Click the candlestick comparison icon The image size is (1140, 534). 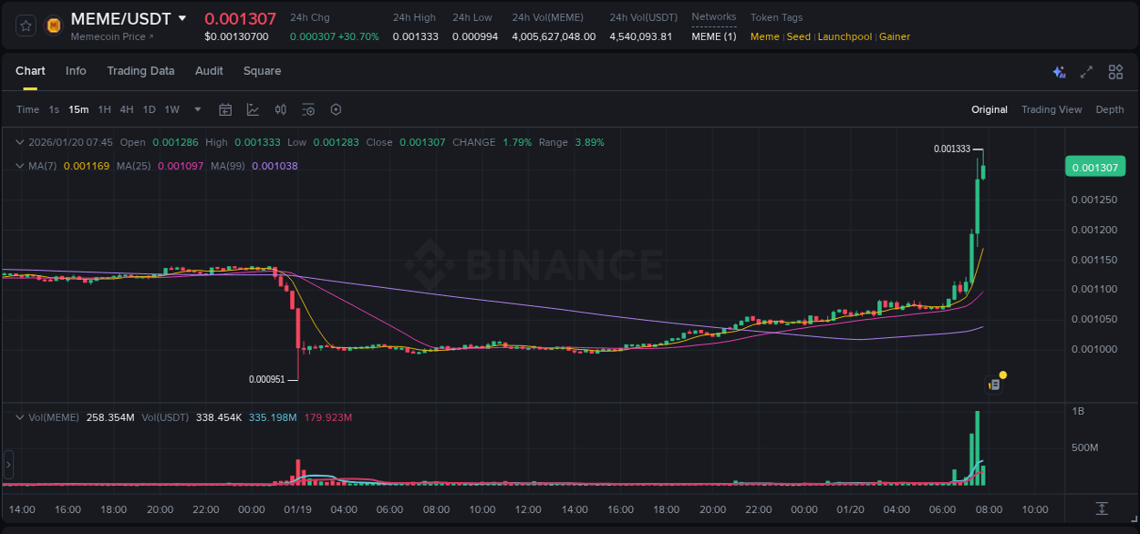tap(281, 109)
